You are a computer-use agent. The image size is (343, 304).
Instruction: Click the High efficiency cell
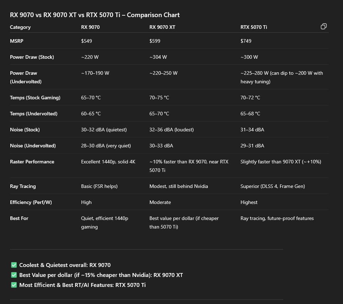[x=86, y=203]
